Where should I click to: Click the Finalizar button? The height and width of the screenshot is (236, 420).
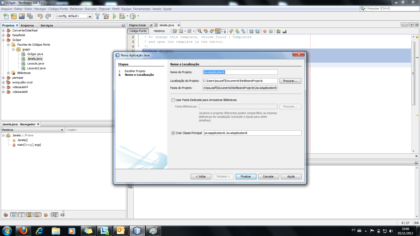tap(246, 176)
